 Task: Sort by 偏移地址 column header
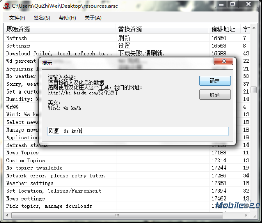tap(225, 29)
